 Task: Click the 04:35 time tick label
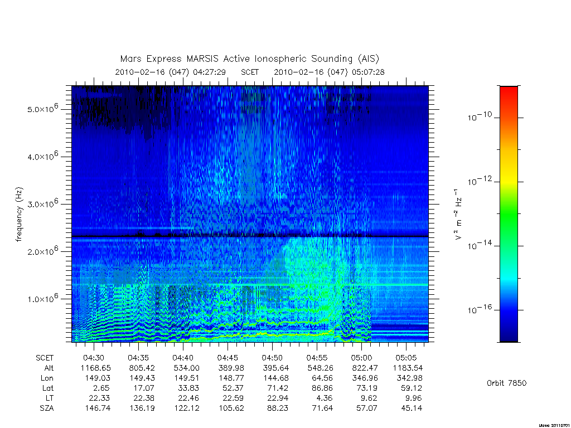tap(138, 358)
